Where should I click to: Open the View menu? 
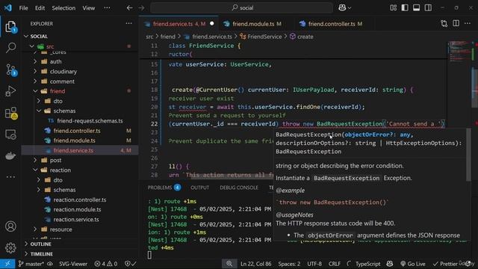(x=89, y=8)
